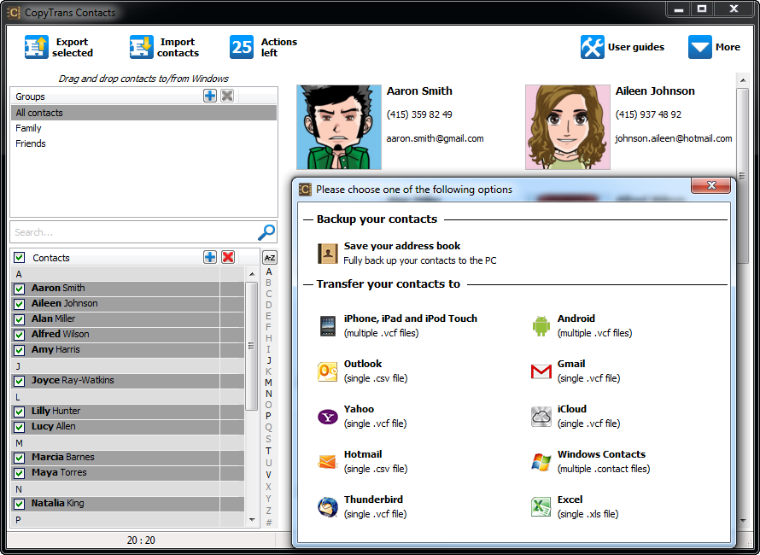Open the User guides link
Image resolution: width=760 pixels, height=555 pixels.
click(636, 47)
